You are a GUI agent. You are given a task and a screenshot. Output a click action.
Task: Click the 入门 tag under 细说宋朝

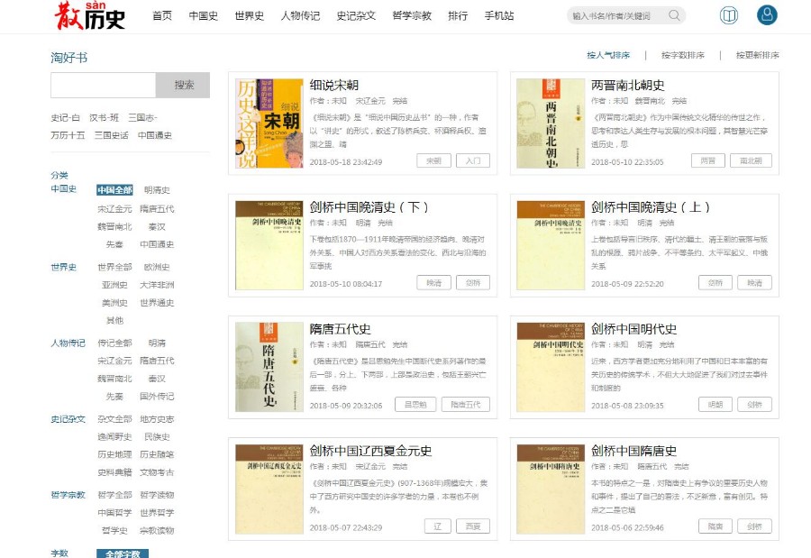coord(475,160)
